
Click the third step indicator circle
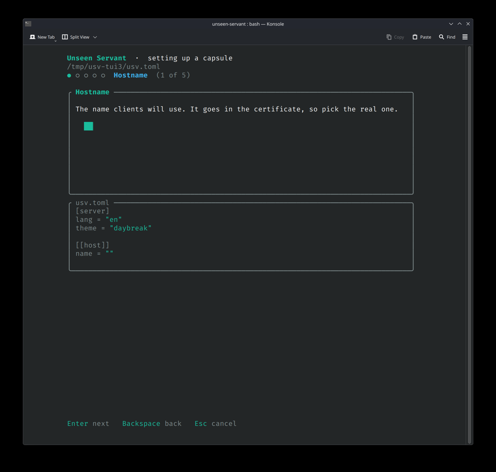click(86, 75)
